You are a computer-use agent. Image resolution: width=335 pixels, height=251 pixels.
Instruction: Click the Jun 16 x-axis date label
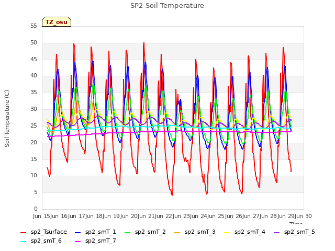(59, 216)
